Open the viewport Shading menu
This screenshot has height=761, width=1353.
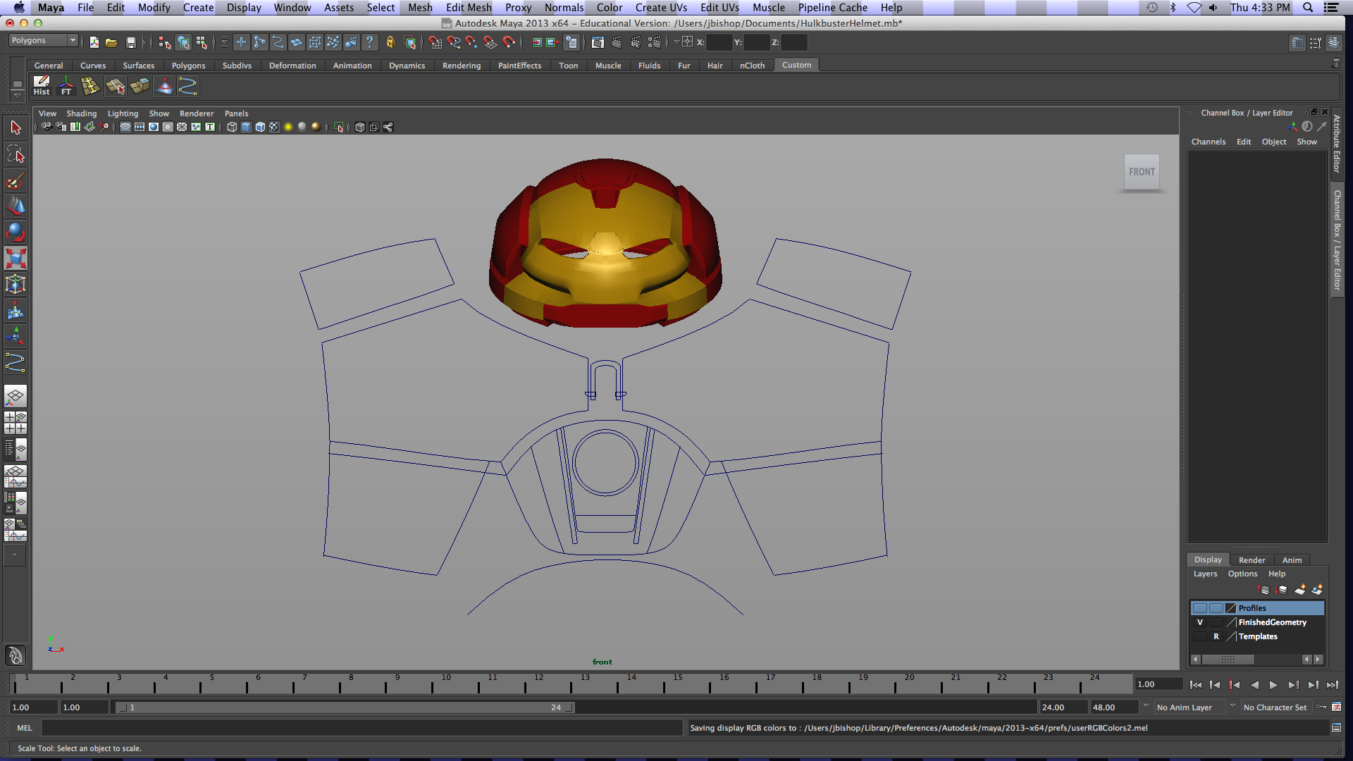(x=82, y=113)
